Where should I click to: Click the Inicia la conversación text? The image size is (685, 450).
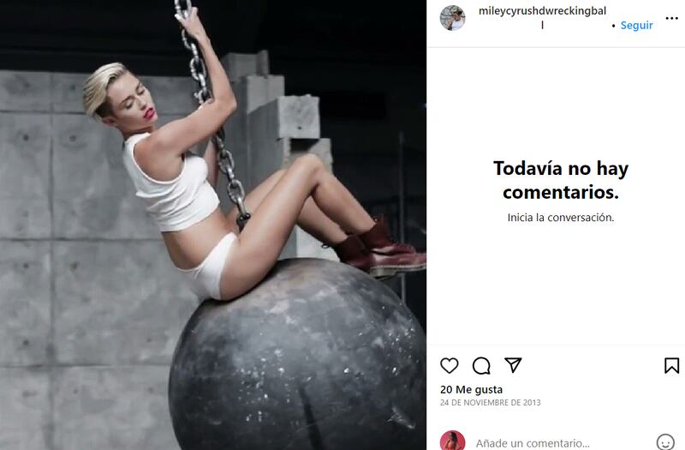[x=561, y=218]
